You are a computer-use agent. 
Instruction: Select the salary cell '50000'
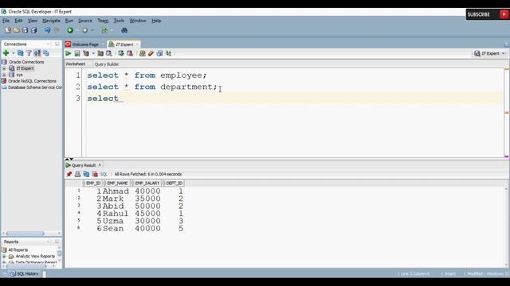click(147, 207)
